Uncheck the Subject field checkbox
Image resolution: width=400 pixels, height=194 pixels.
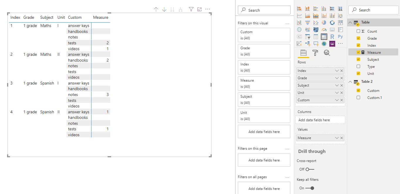pos(358,59)
